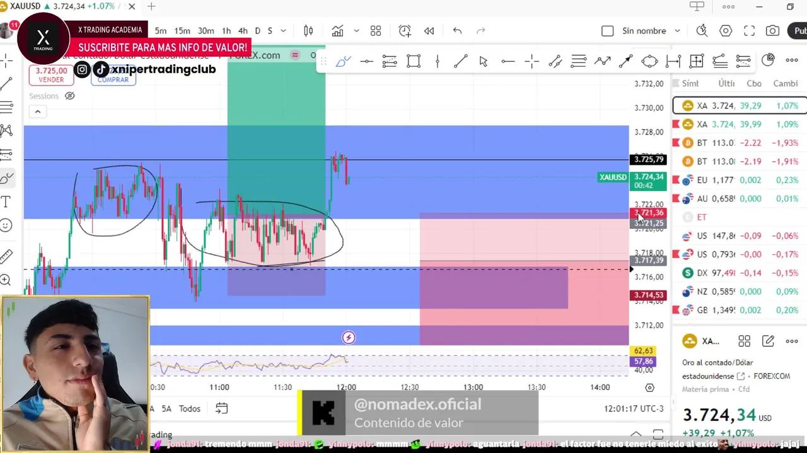The height and width of the screenshot is (453, 807).
Task: Select the GB 1,349 watchlist row
Action: (740, 310)
